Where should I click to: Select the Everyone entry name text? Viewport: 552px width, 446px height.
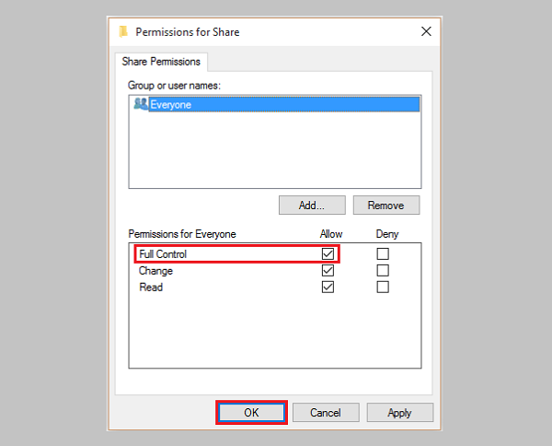point(171,105)
